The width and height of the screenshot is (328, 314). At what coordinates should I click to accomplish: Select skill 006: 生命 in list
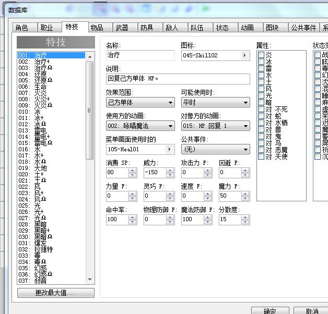click(x=51, y=87)
